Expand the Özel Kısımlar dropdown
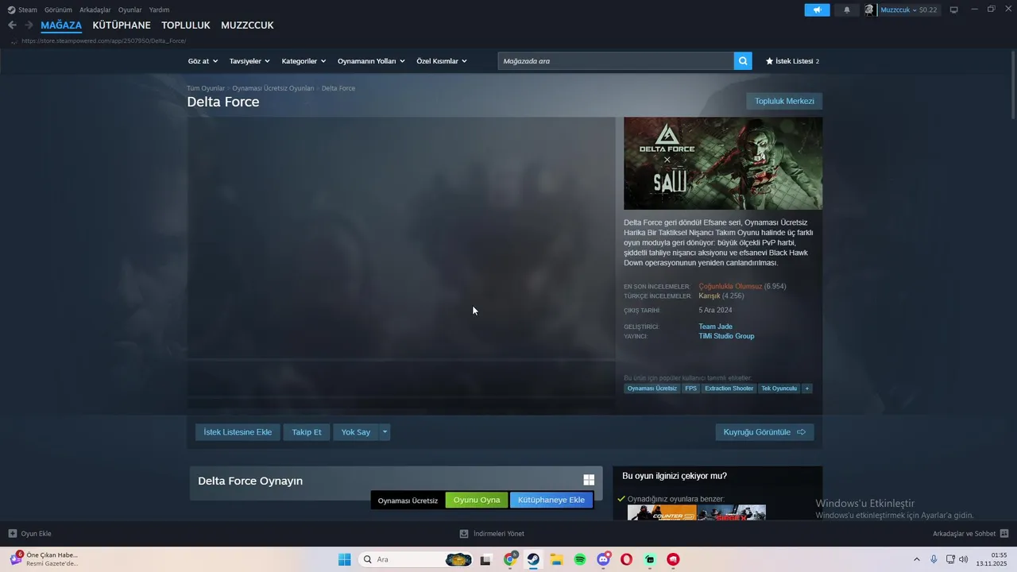Viewport: 1017px width, 572px height. pyautogui.click(x=442, y=60)
